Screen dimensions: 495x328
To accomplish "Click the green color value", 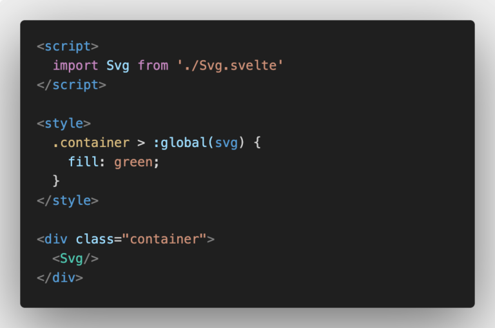I will [133, 162].
